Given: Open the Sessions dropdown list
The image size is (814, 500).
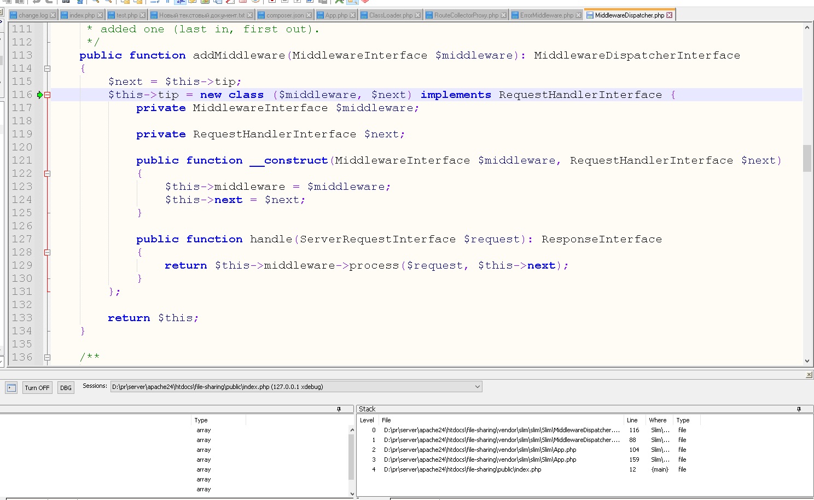Looking at the screenshot, I should click(x=477, y=387).
